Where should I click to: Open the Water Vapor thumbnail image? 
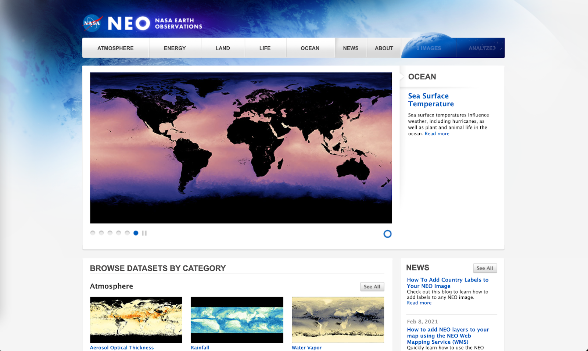pos(338,320)
